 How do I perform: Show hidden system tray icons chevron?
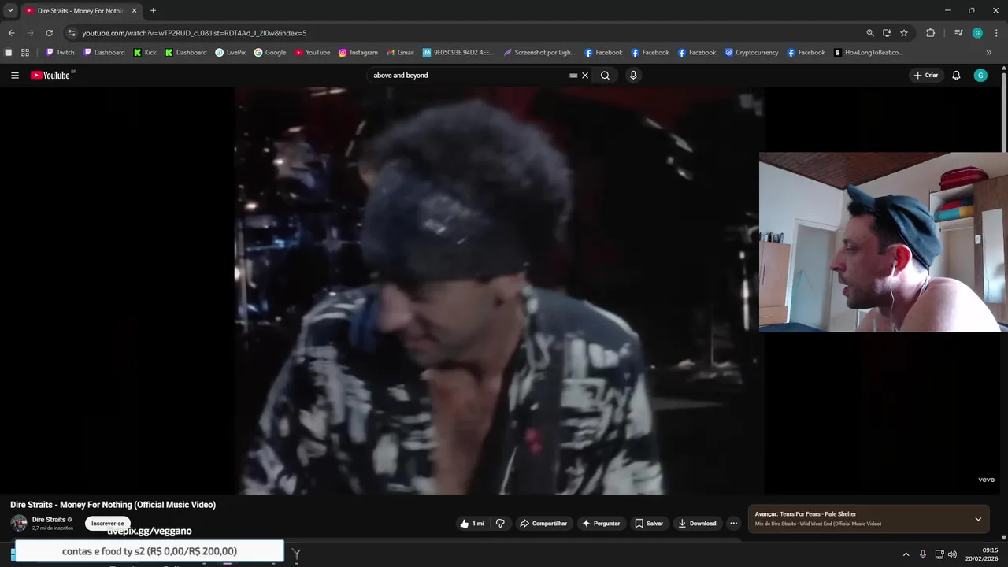click(x=906, y=554)
